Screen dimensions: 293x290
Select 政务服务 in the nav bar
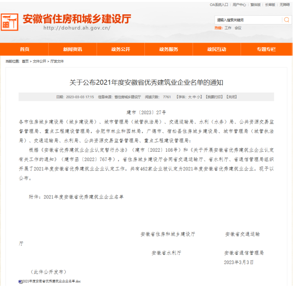pos(168,49)
